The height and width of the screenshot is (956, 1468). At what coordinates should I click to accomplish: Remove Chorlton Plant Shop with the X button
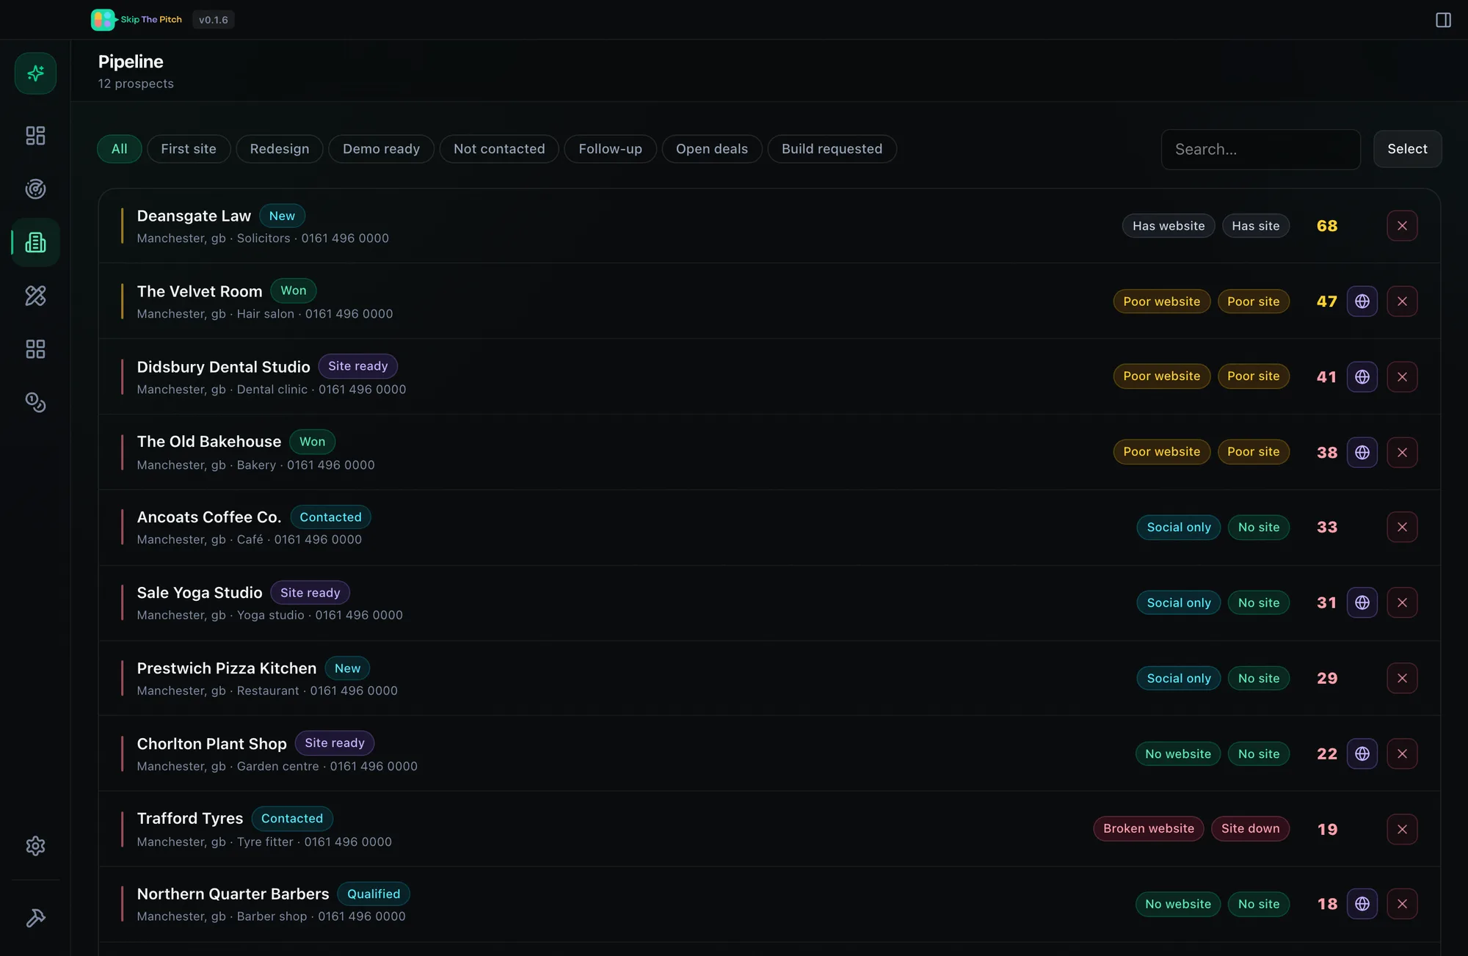pos(1402,754)
